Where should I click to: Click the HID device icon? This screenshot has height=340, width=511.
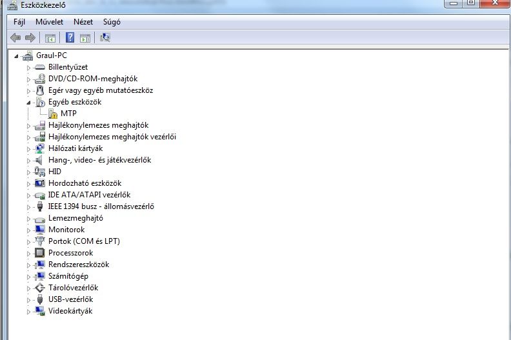(40, 172)
